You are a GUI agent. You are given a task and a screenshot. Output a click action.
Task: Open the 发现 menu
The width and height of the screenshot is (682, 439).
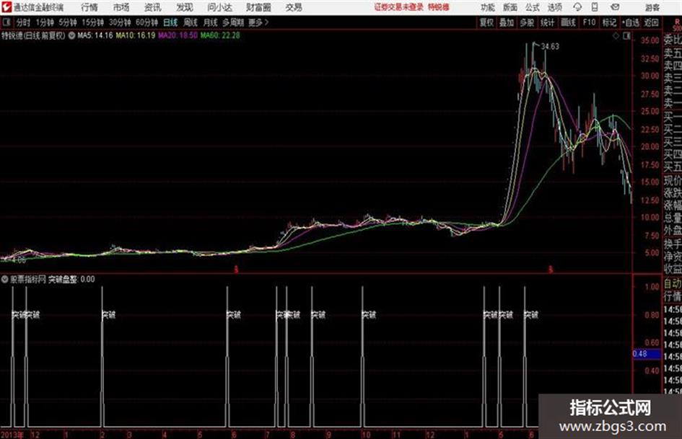point(185,7)
